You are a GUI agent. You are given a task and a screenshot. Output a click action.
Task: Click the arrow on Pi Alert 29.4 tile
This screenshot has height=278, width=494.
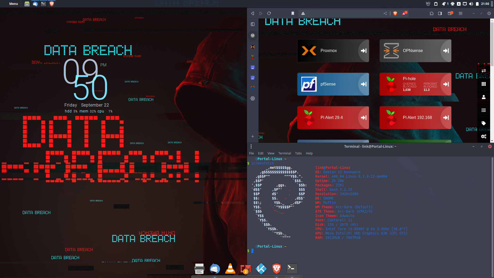pyautogui.click(x=364, y=118)
